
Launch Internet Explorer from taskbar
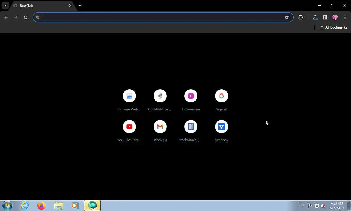[x=25, y=206]
